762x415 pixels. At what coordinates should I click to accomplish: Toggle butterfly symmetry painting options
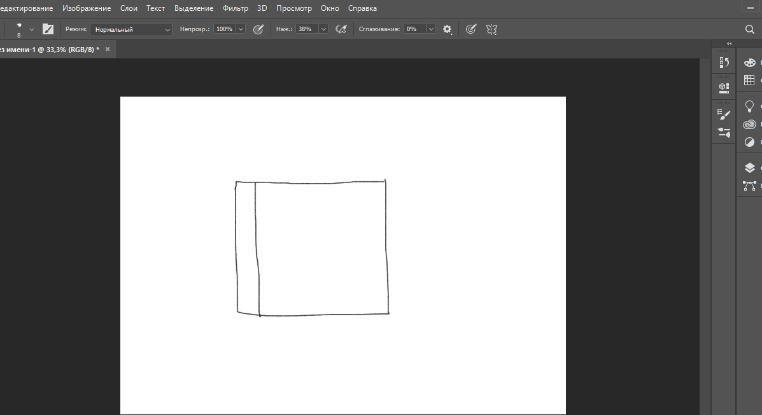[x=491, y=29]
